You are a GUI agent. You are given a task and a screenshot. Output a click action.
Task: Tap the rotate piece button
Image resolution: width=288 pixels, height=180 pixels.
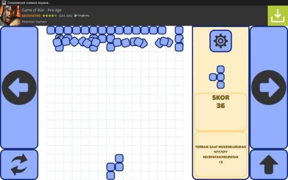19,165
